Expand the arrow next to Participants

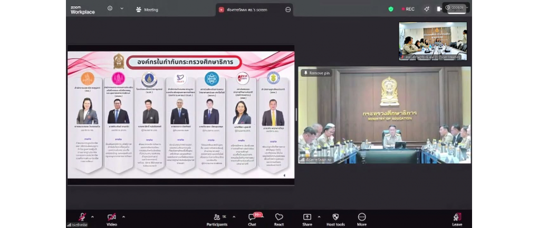coord(234,216)
